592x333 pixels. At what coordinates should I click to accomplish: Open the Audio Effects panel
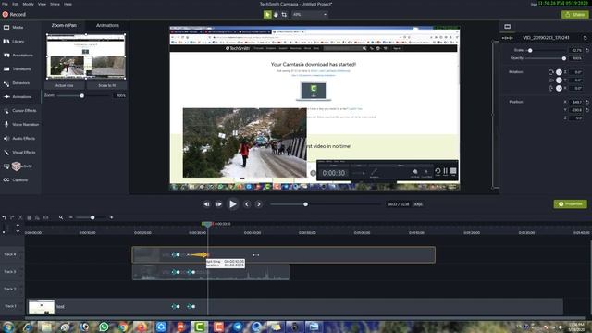tap(19, 139)
